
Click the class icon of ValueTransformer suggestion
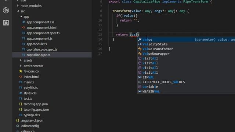[x=140, y=49]
